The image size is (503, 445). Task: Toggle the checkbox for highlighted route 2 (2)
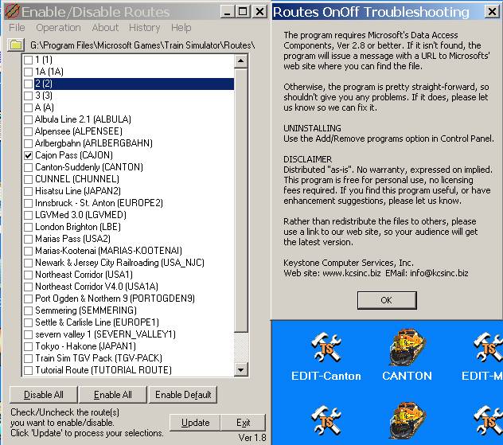click(28, 84)
